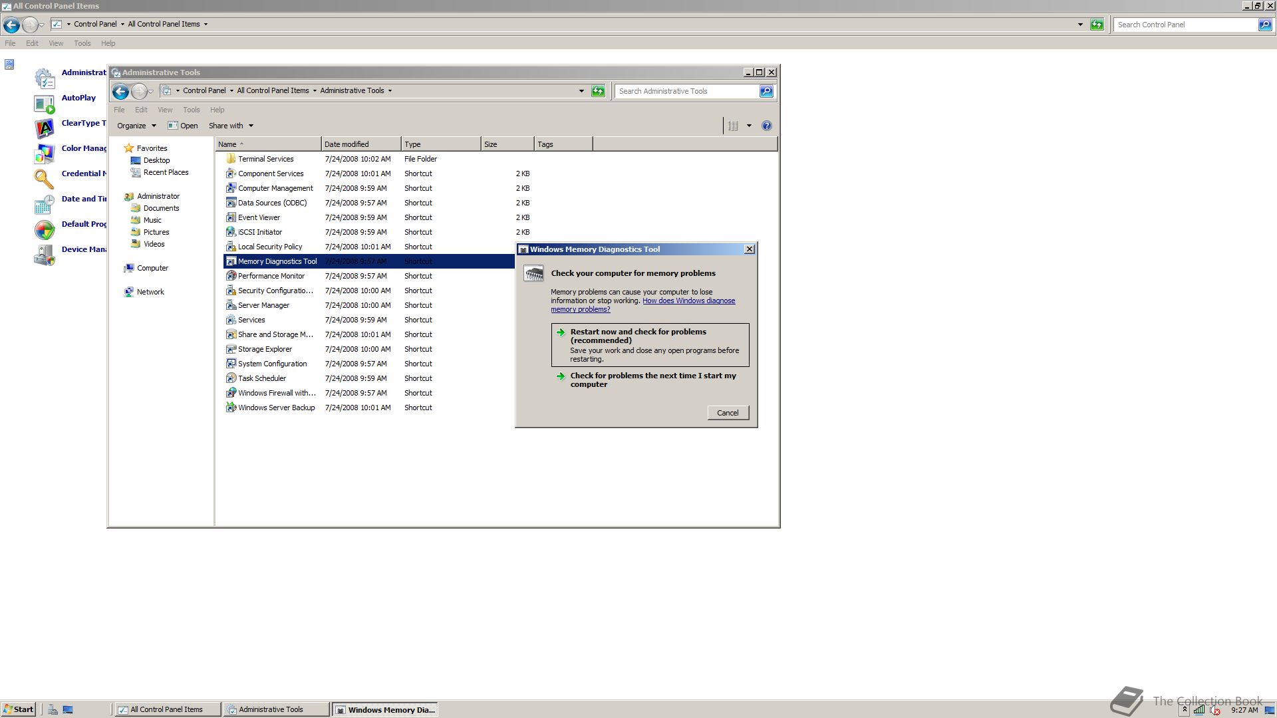The image size is (1277, 718).
Task: Click the Storage Explorer icon
Action: tap(231, 349)
